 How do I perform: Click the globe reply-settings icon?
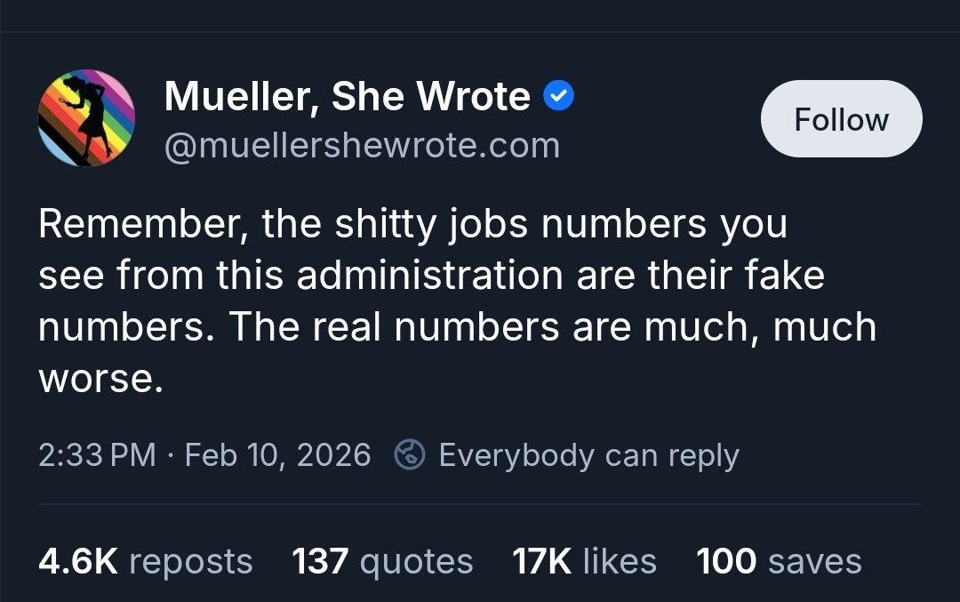[409, 455]
